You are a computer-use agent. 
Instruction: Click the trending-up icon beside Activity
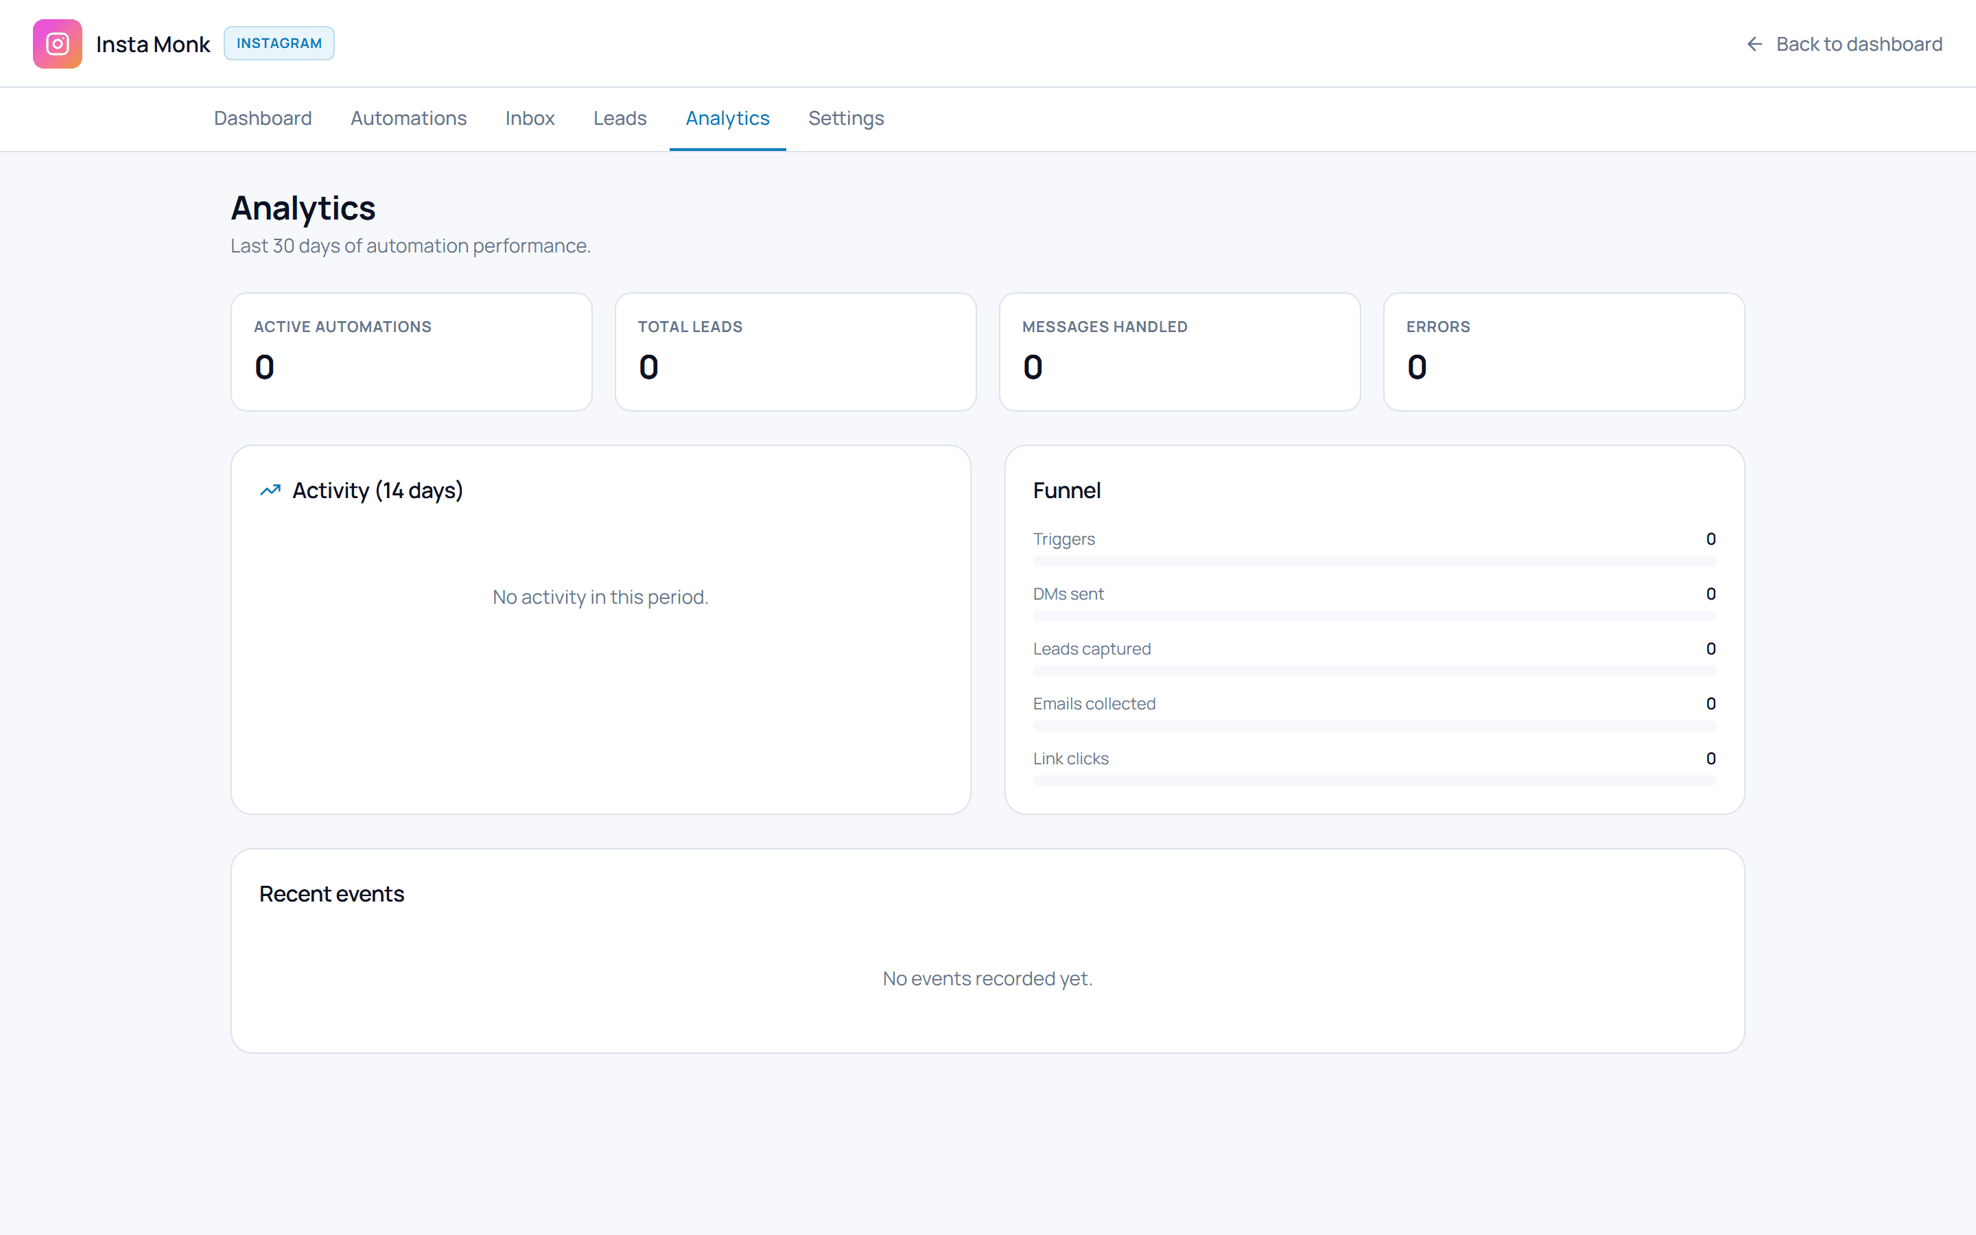(270, 490)
